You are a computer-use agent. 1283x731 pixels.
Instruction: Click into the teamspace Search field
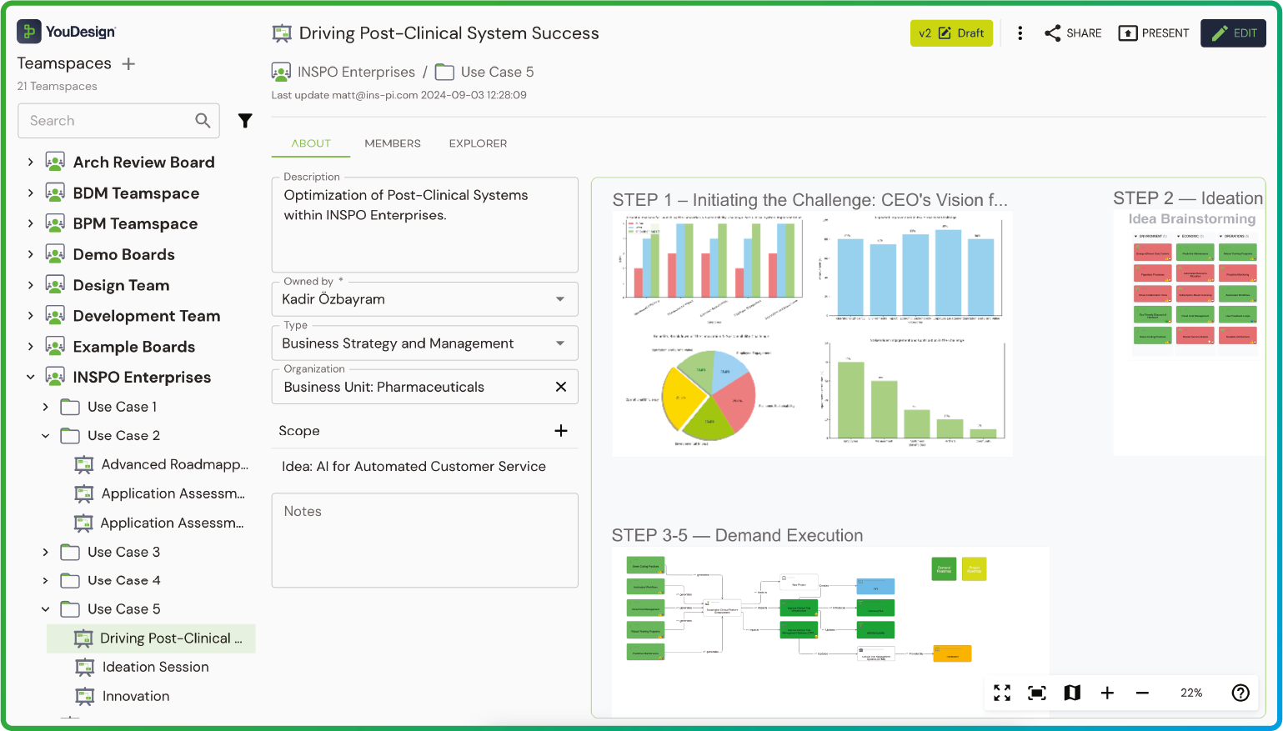point(108,121)
